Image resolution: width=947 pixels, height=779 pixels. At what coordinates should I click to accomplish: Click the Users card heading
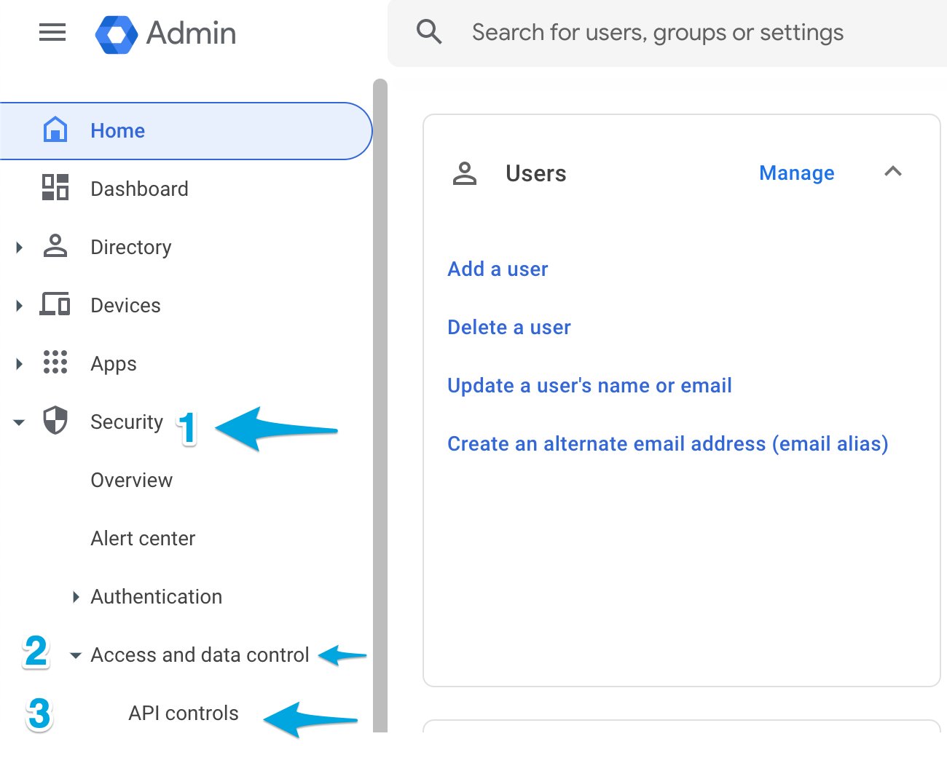536,173
